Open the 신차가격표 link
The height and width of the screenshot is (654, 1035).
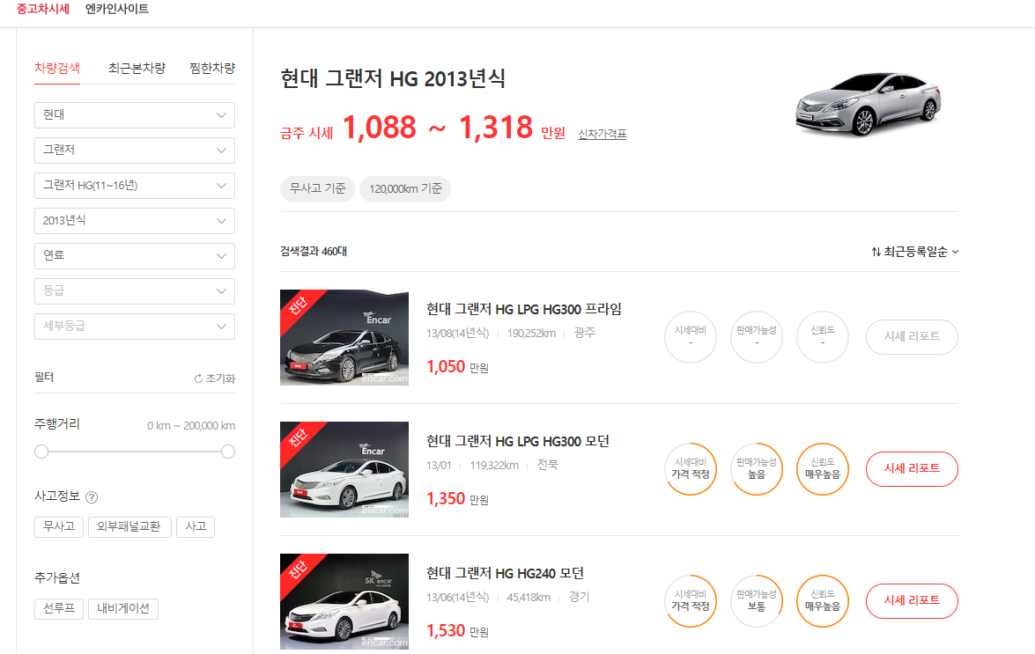pos(602,134)
